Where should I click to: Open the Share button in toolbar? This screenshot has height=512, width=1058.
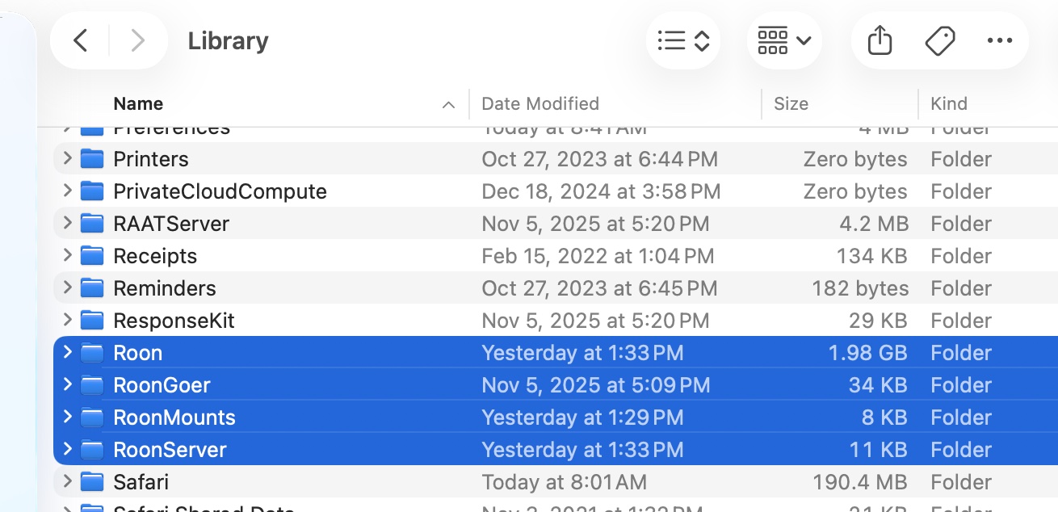[880, 40]
